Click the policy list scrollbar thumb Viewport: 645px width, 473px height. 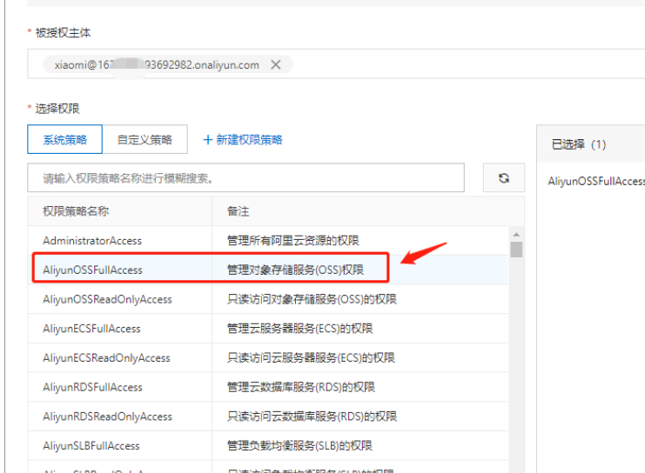coord(516,250)
